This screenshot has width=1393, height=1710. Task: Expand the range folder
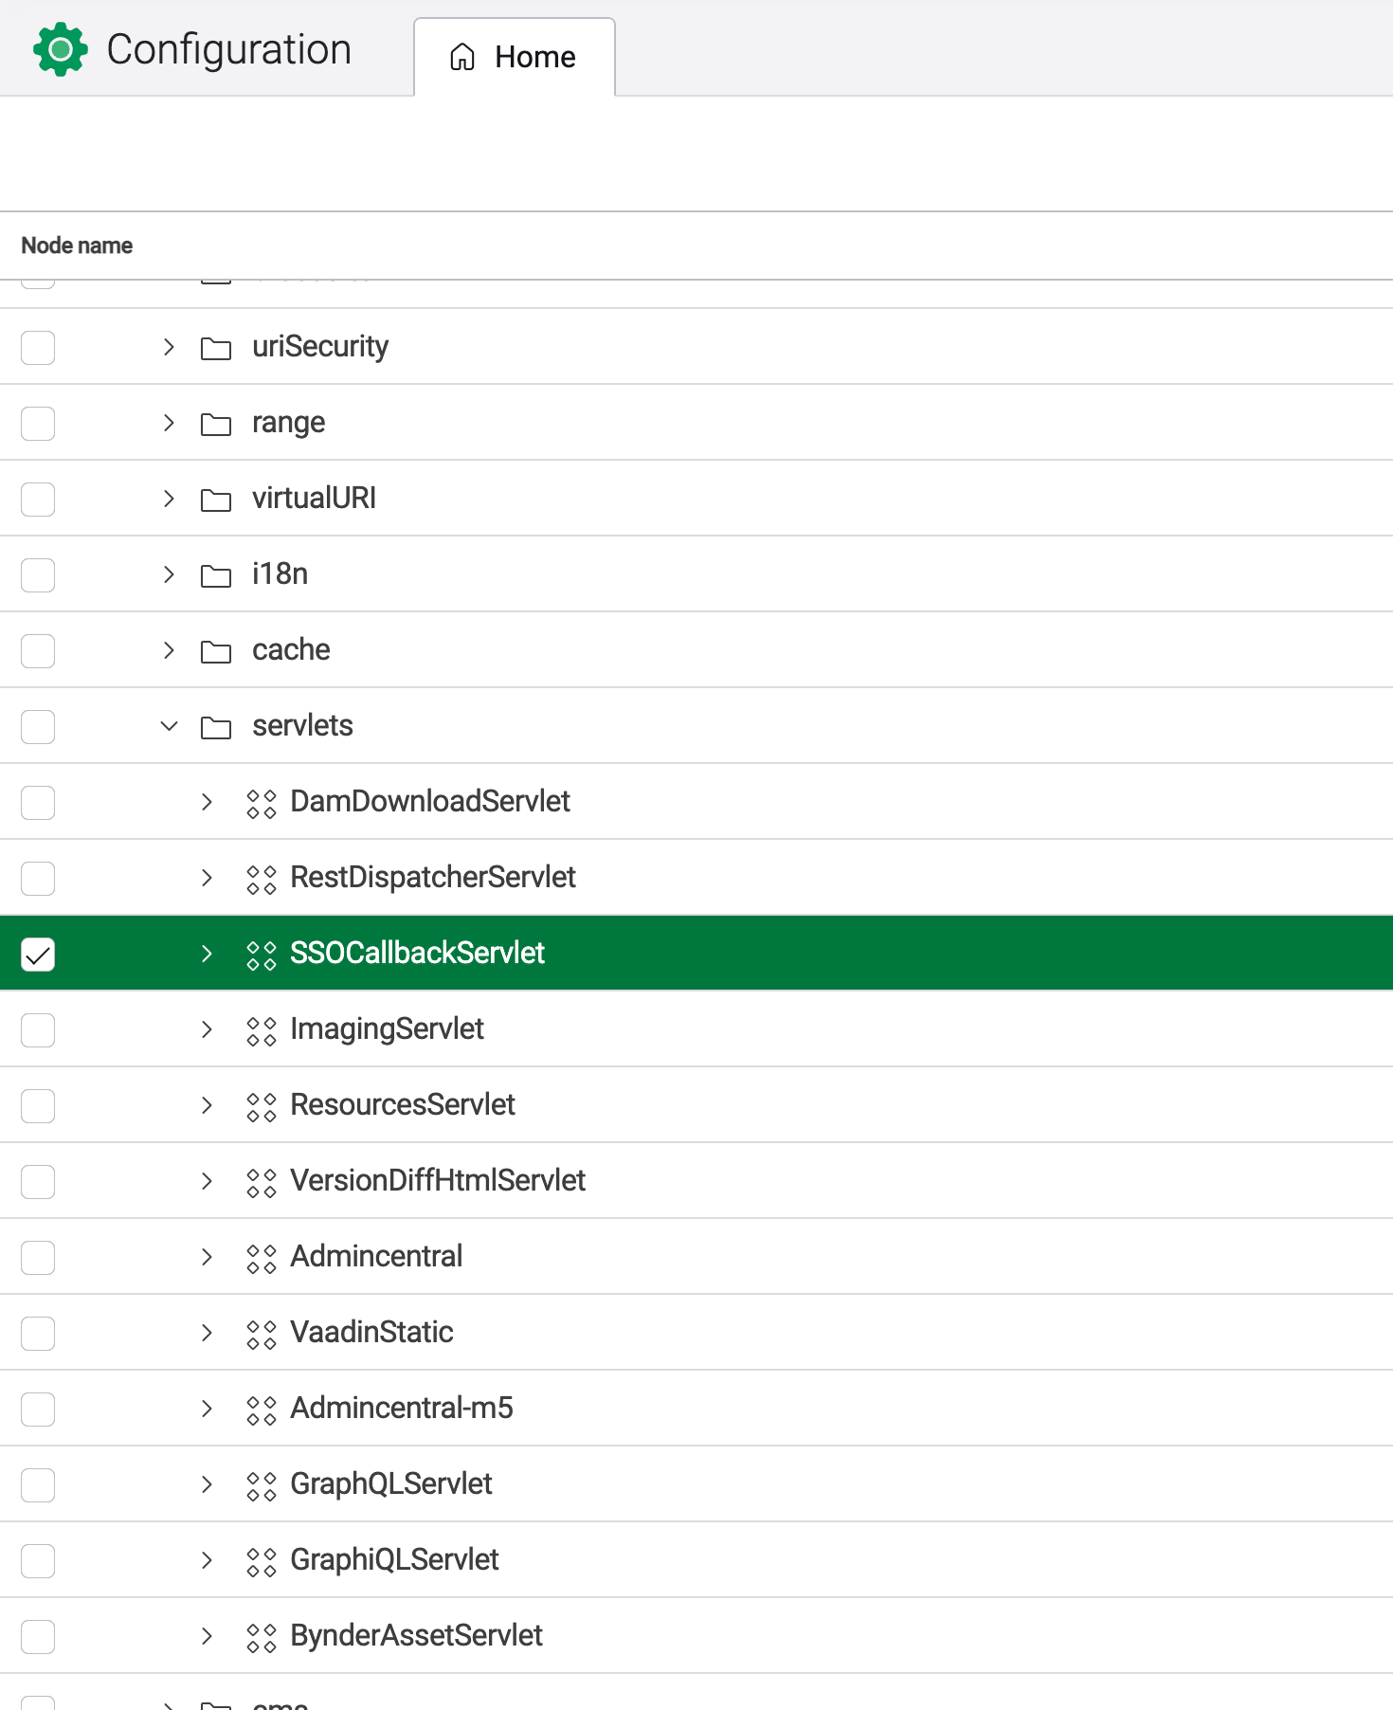click(x=169, y=423)
